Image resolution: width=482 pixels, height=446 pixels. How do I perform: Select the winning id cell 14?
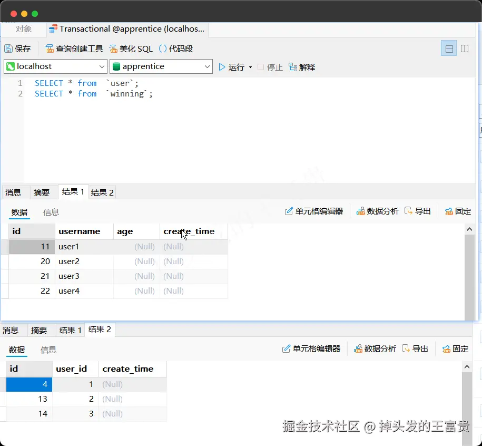[x=29, y=414]
